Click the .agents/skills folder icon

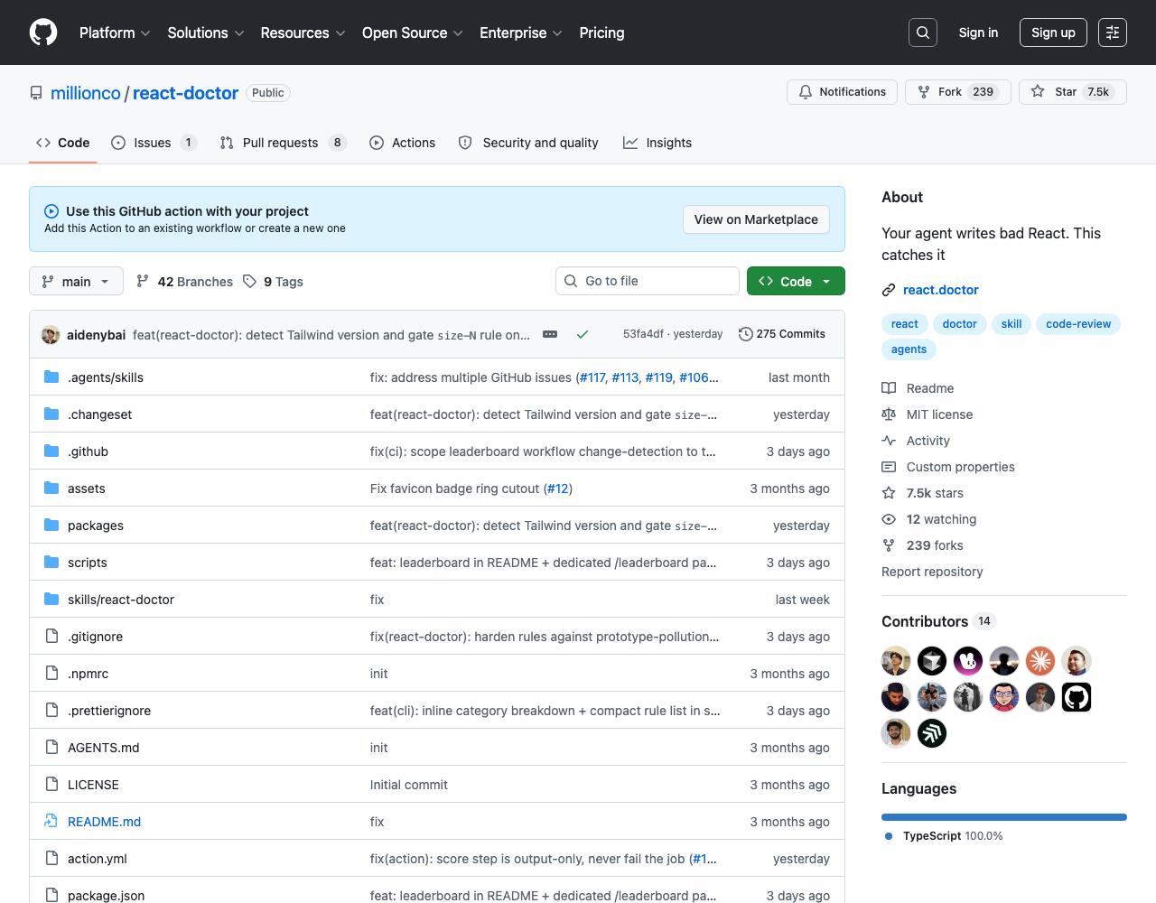51,377
